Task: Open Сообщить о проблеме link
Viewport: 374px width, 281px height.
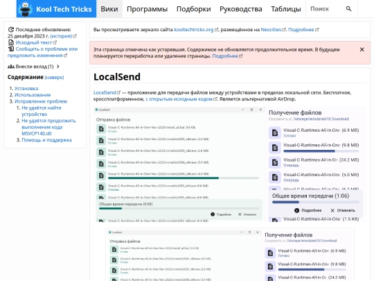Action: 42,52
